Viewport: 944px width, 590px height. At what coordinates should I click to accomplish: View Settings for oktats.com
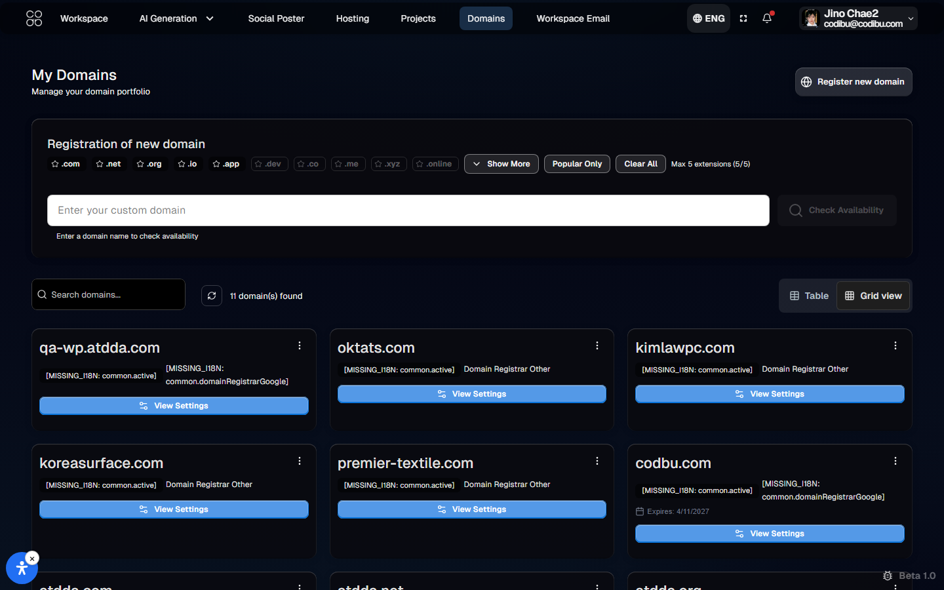coord(472,394)
